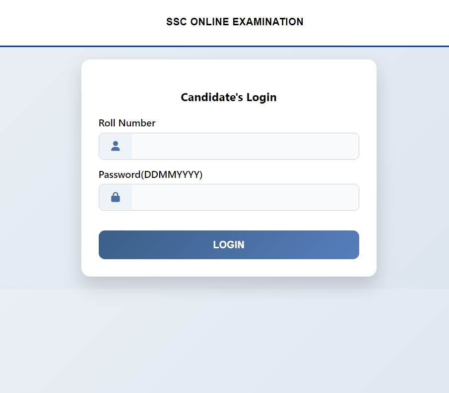Screen dimensions: 449x393
Task: Click the blue divider line under header
Action: point(224,46)
